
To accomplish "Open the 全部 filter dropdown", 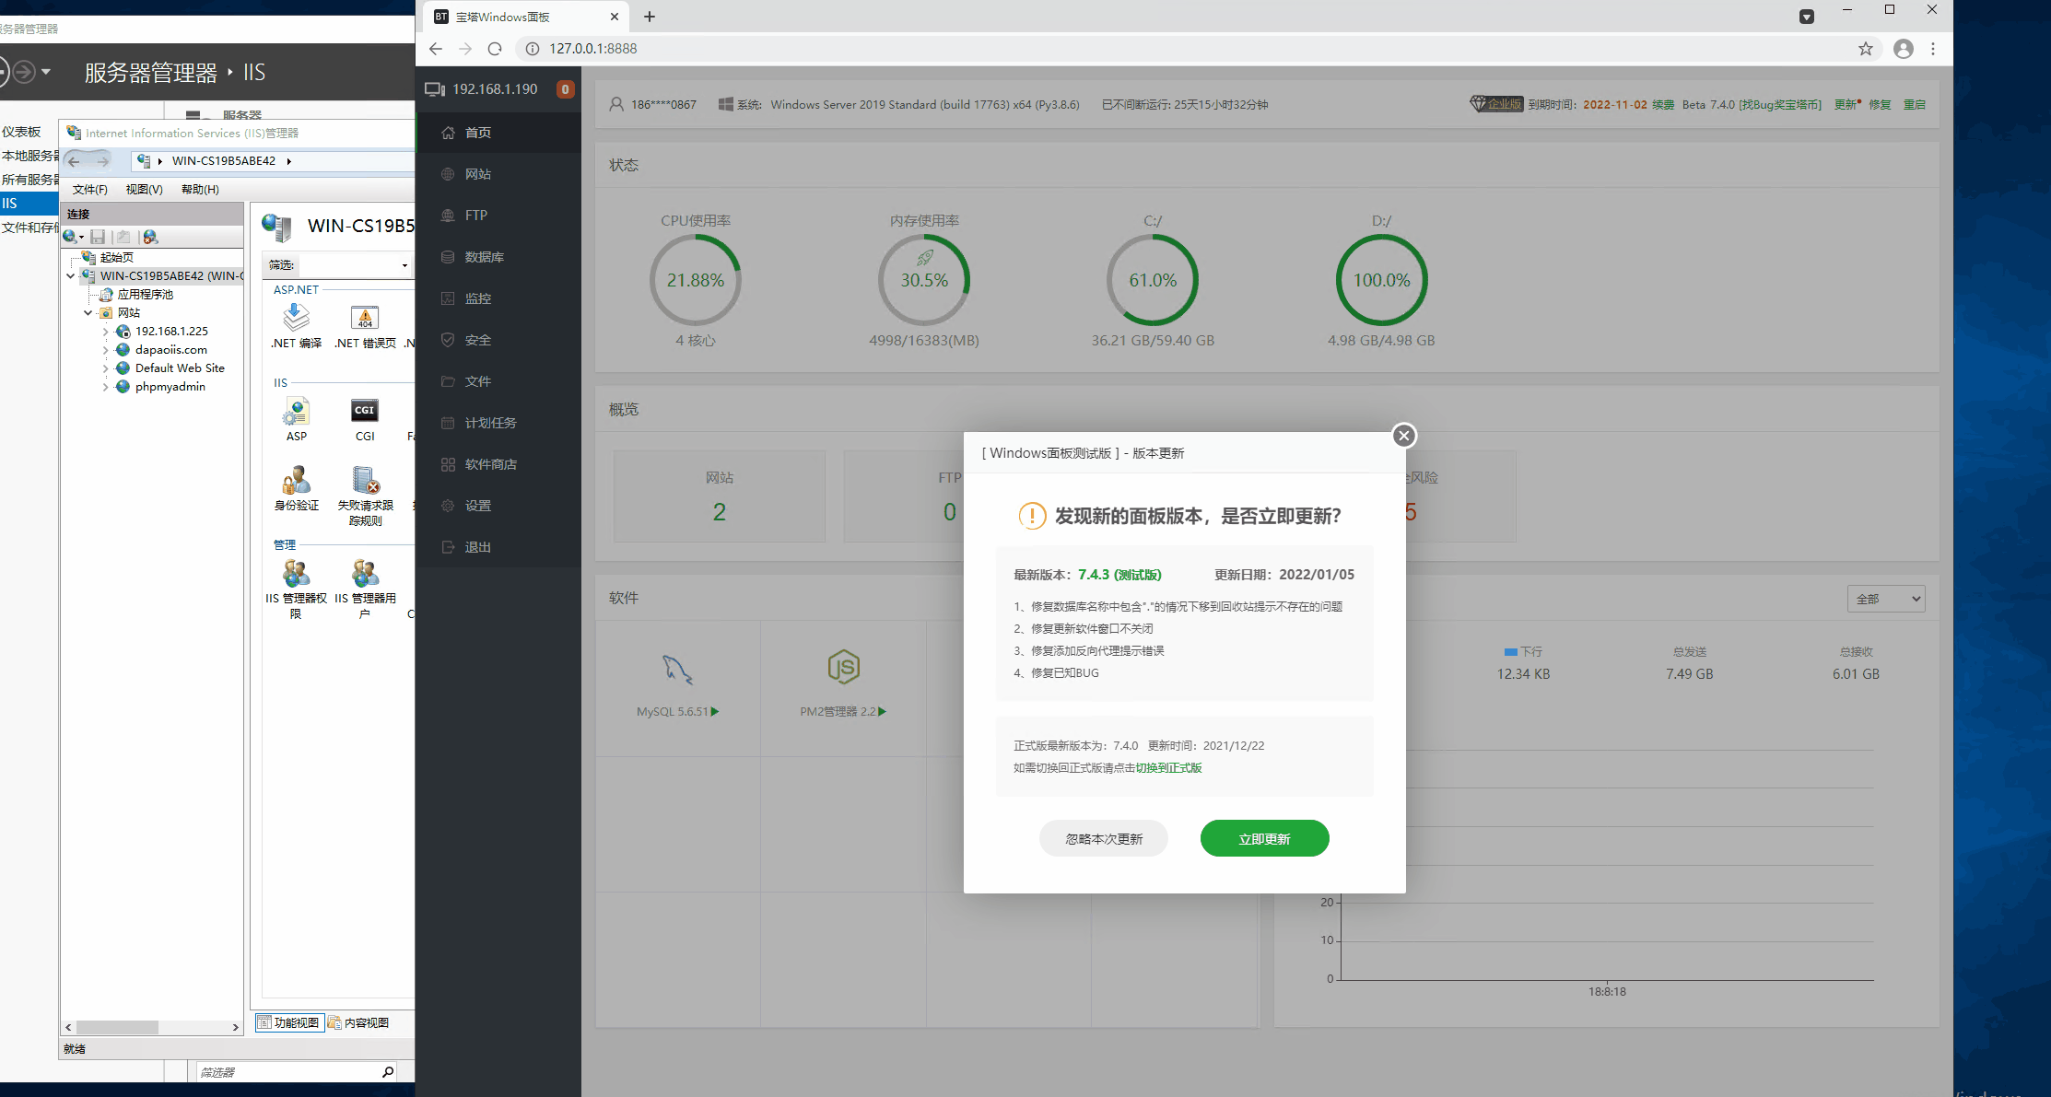I will click(x=1885, y=598).
